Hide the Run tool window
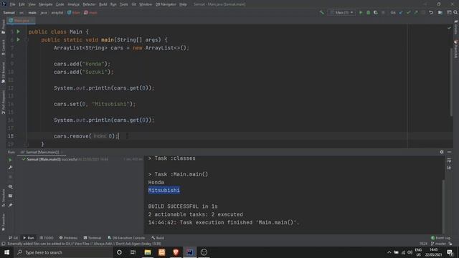This screenshot has width=459, height=258. (450, 152)
